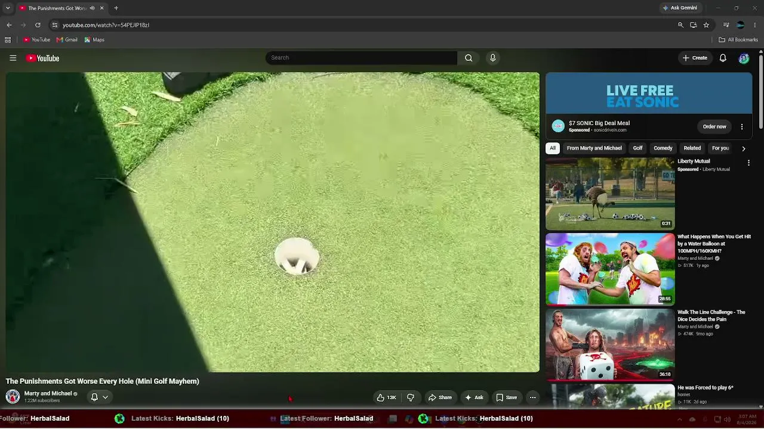Click the YouTube logo to go home
This screenshot has height=429, width=764.
tap(42, 58)
